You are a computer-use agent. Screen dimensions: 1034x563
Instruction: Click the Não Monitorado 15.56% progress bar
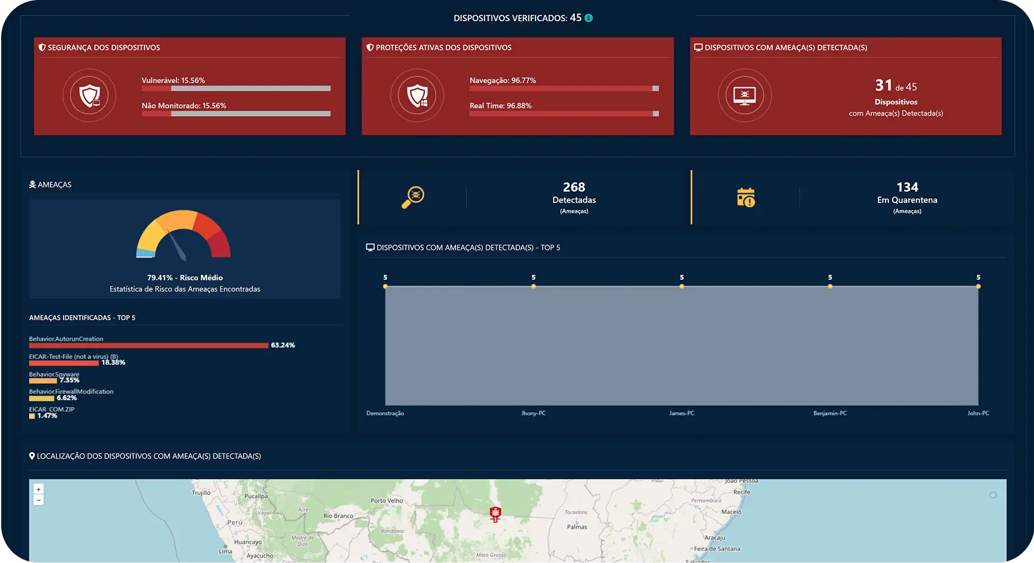point(236,114)
